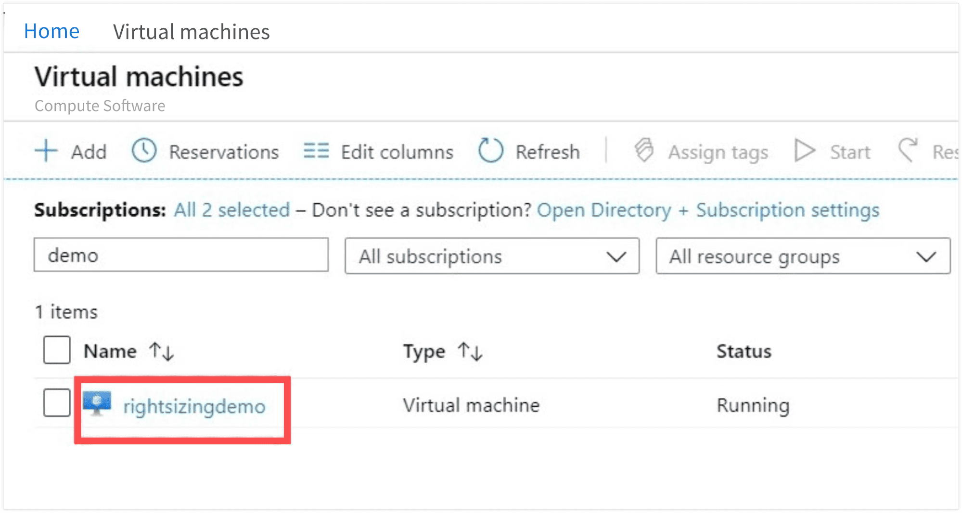Expand the All resource groups dropdown
Screen dimensions: 962x513
pyautogui.click(x=803, y=256)
